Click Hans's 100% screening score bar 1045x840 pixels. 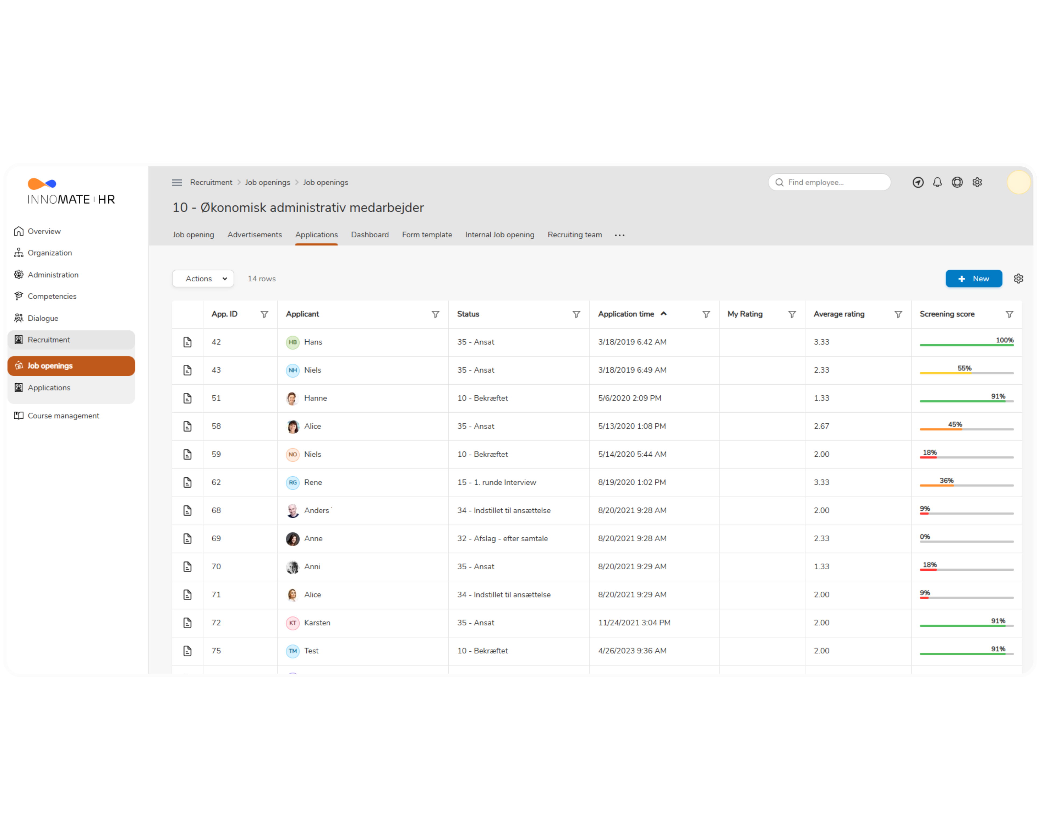tap(967, 345)
